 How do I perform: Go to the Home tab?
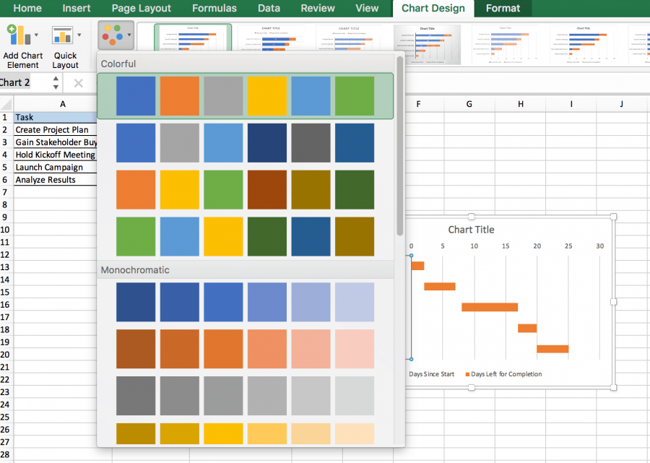click(27, 8)
